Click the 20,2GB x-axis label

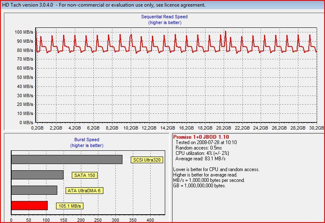pyautogui.click(x=224, y=128)
